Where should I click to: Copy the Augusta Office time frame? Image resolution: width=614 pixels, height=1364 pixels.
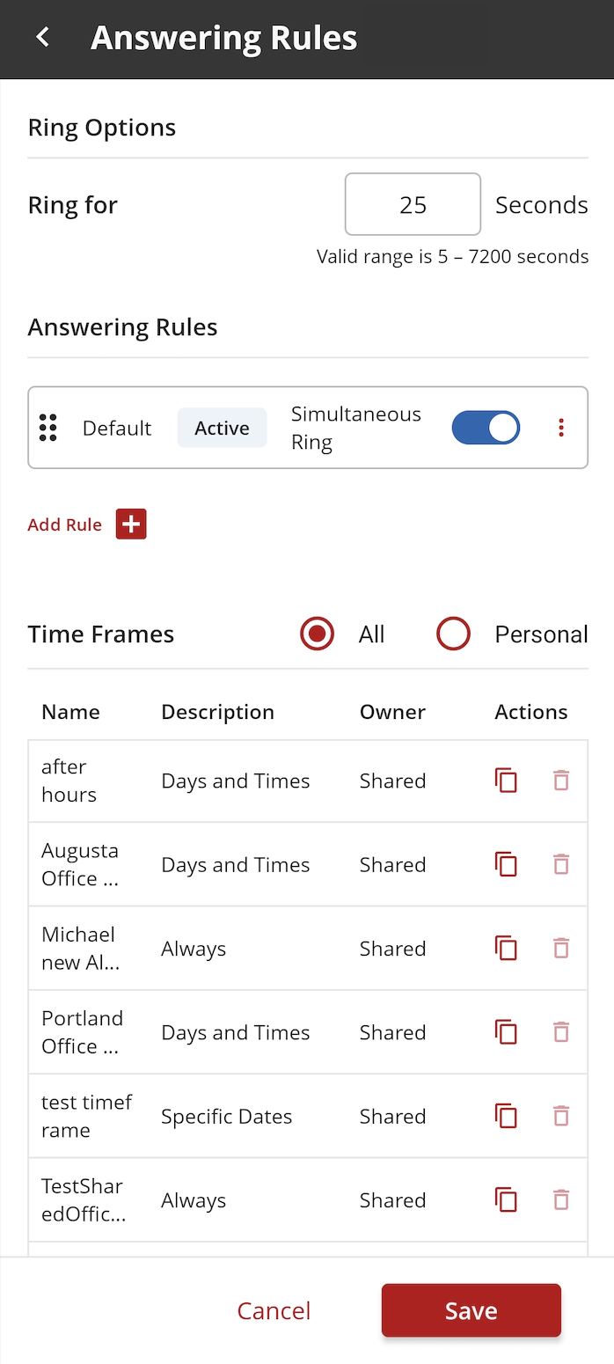(506, 864)
